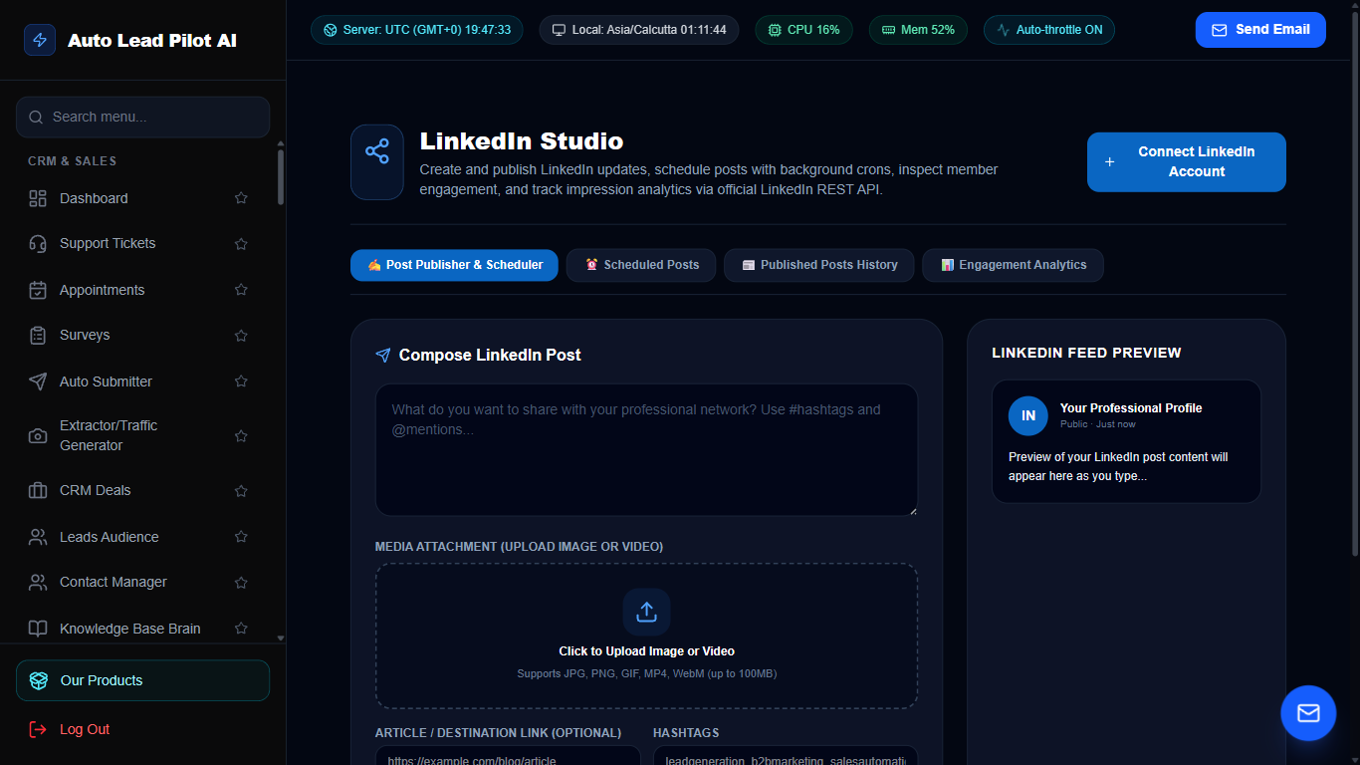
Task: Click the Knowledge Base Brain book icon
Action: (x=38, y=629)
